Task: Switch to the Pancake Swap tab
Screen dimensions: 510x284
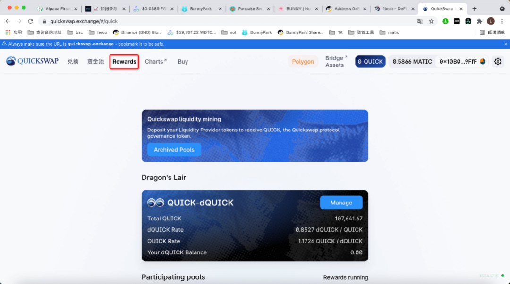Action: click(250, 9)
